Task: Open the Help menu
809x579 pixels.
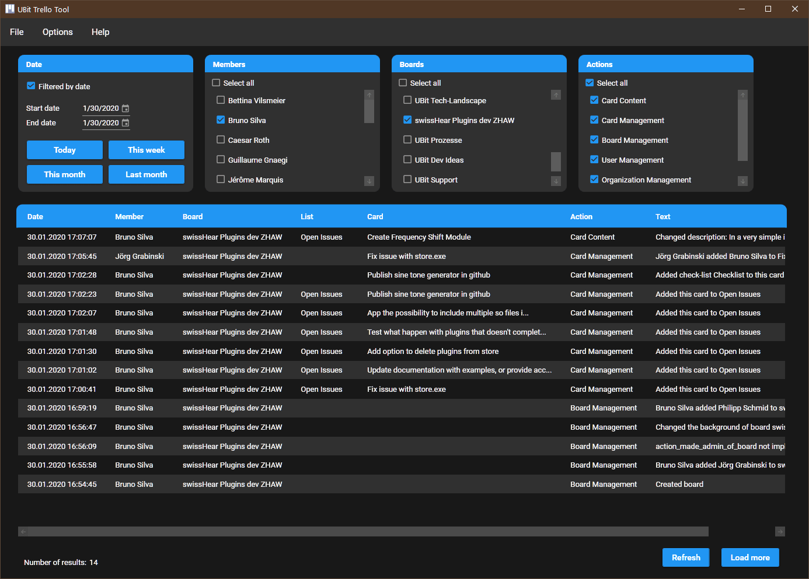Action: [100, 32]
